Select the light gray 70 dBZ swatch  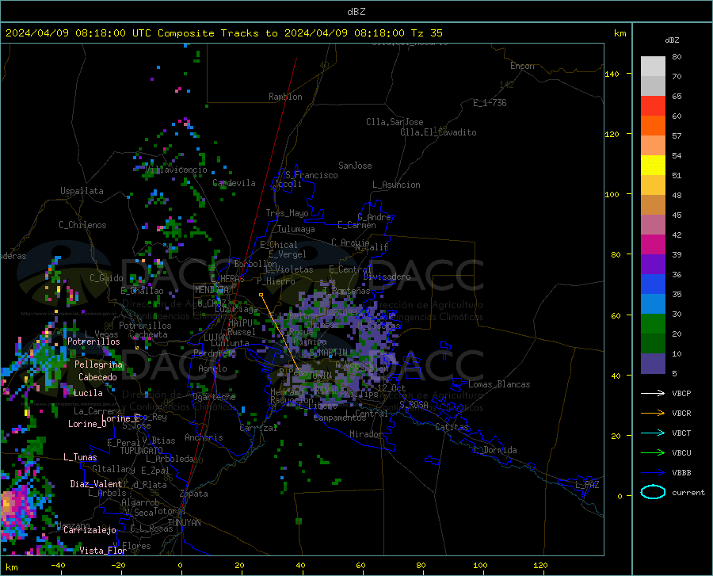click(653, 67)
